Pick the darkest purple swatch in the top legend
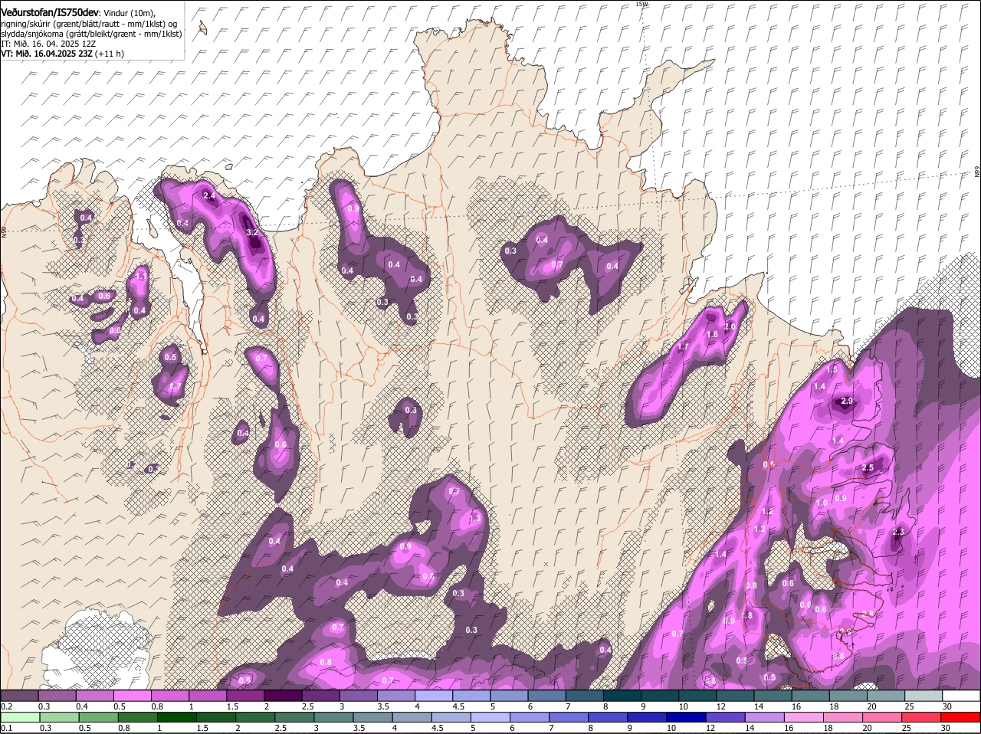The image size is (981, 734). 283,696
